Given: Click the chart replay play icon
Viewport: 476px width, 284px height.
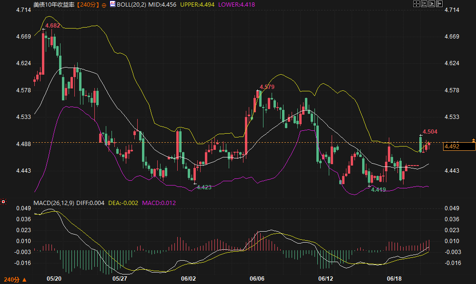Looking at the screenshot, I should click(431, 4).
